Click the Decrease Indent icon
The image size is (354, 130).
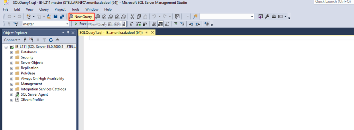coord(191,24)
